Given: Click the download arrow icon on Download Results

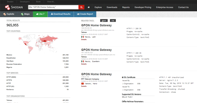Looking at the screenshot, I should 52,14.
